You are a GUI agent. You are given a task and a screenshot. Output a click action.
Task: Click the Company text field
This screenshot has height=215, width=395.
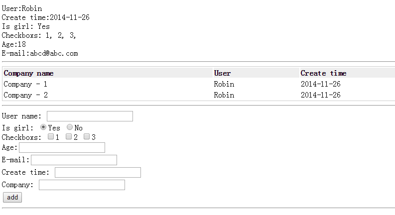pyautogui.click(x=82, y=185)
